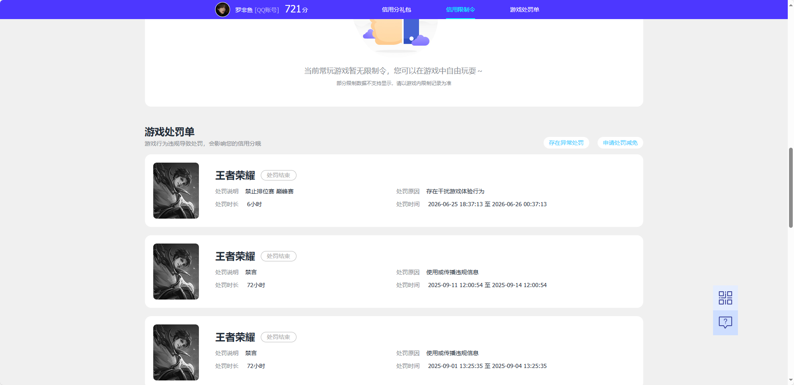Click the 王者荣耀 title on the 2025-09-11 penalty

pyautogui.click(x=235, y=256)
